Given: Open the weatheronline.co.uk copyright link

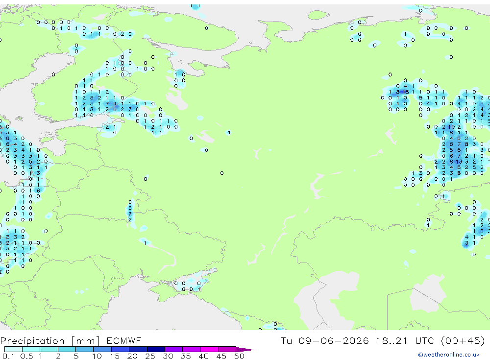Looking at the screenshot, I should point(449,355).
